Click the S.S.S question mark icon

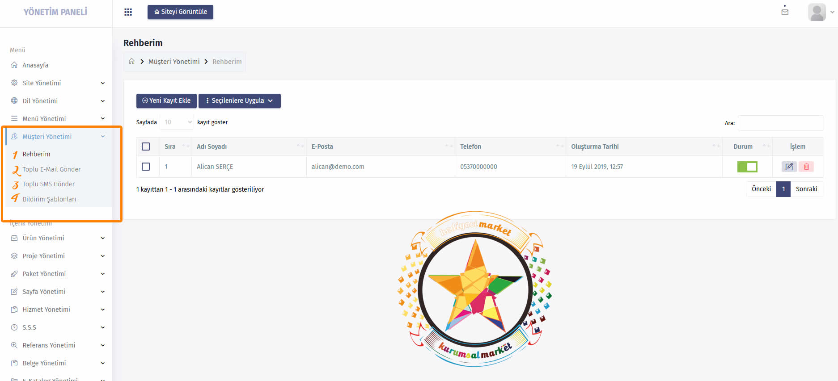(14, 327)
